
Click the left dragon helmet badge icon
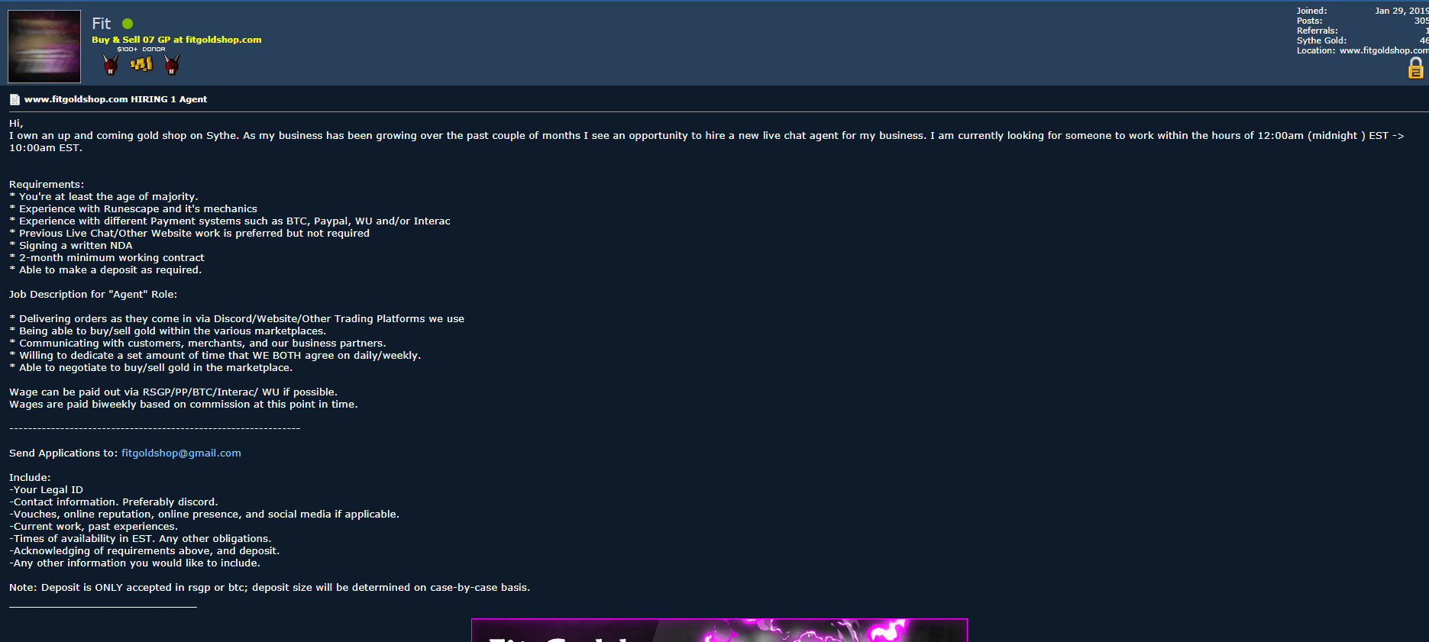click(x=111, y=64)
